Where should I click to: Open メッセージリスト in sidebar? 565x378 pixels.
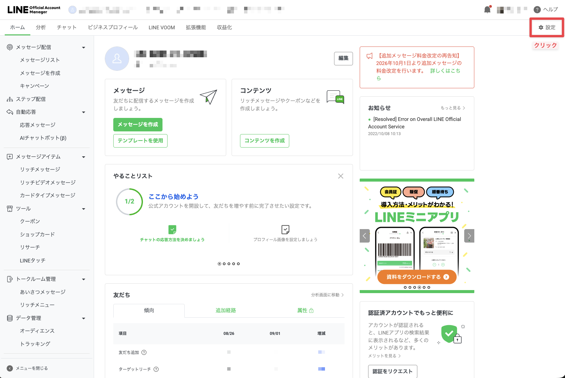(40, 60)
